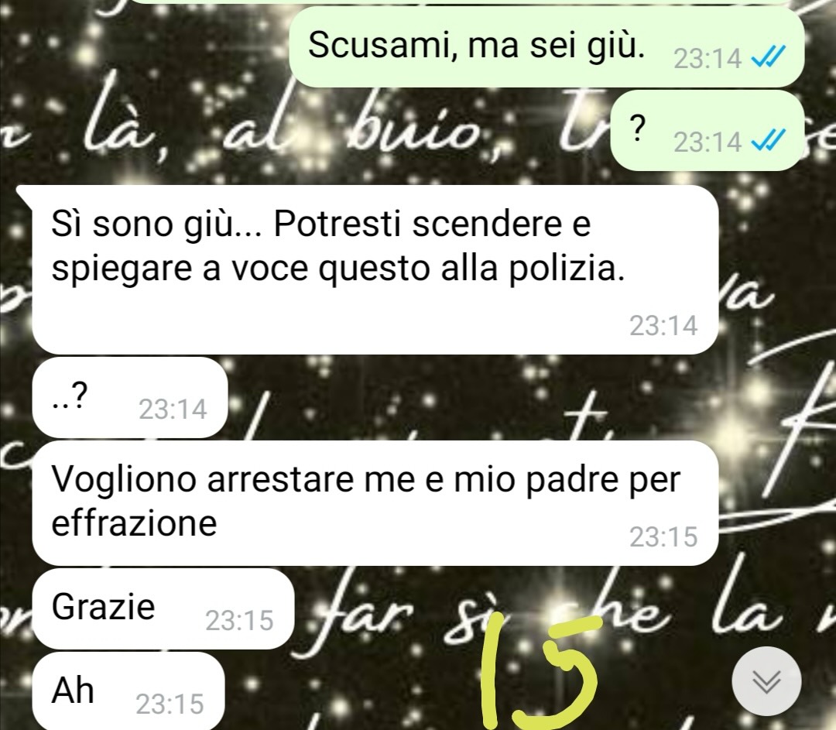Tap 23:15 timestamp of 'effrazione' message
This screenshot has height=730, width=836.
coord(663,536)
